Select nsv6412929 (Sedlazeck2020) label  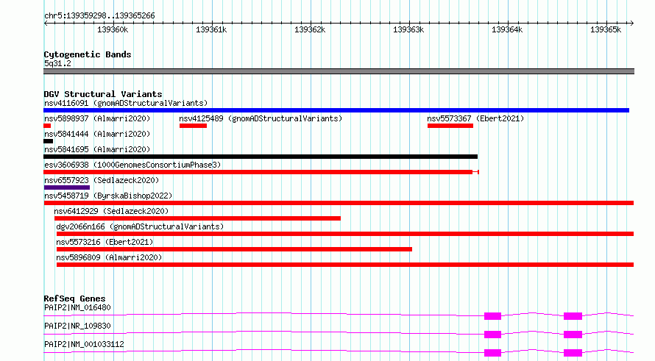tap(111, 211)
